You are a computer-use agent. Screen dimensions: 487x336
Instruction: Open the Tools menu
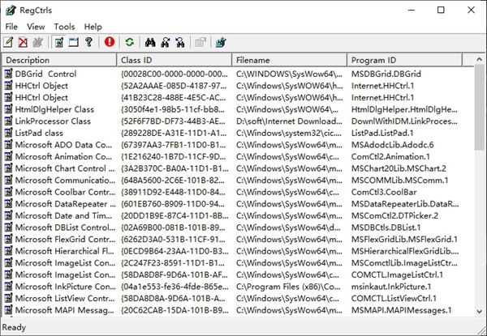[64, 27]
